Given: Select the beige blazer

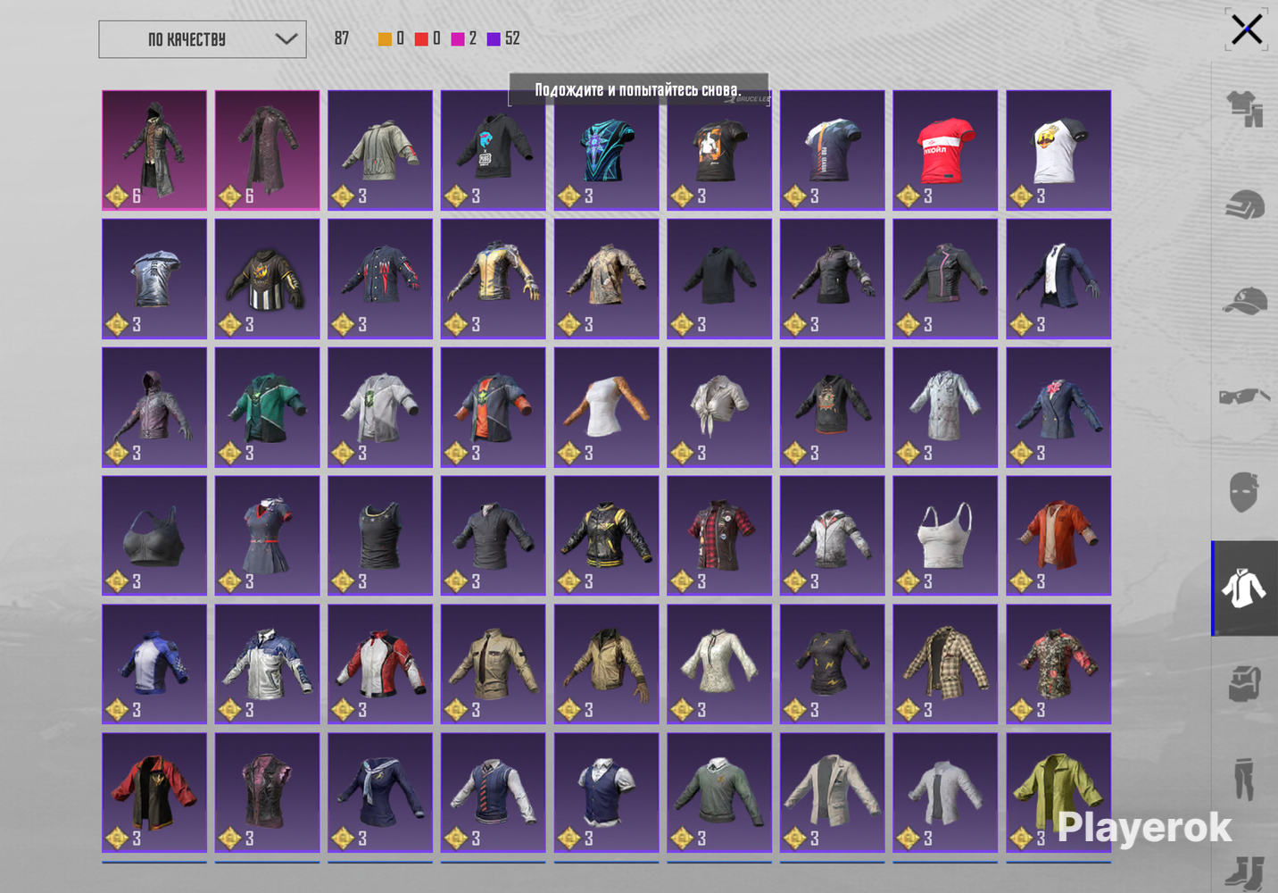Looking at the screenshot, I should (833, 793).
